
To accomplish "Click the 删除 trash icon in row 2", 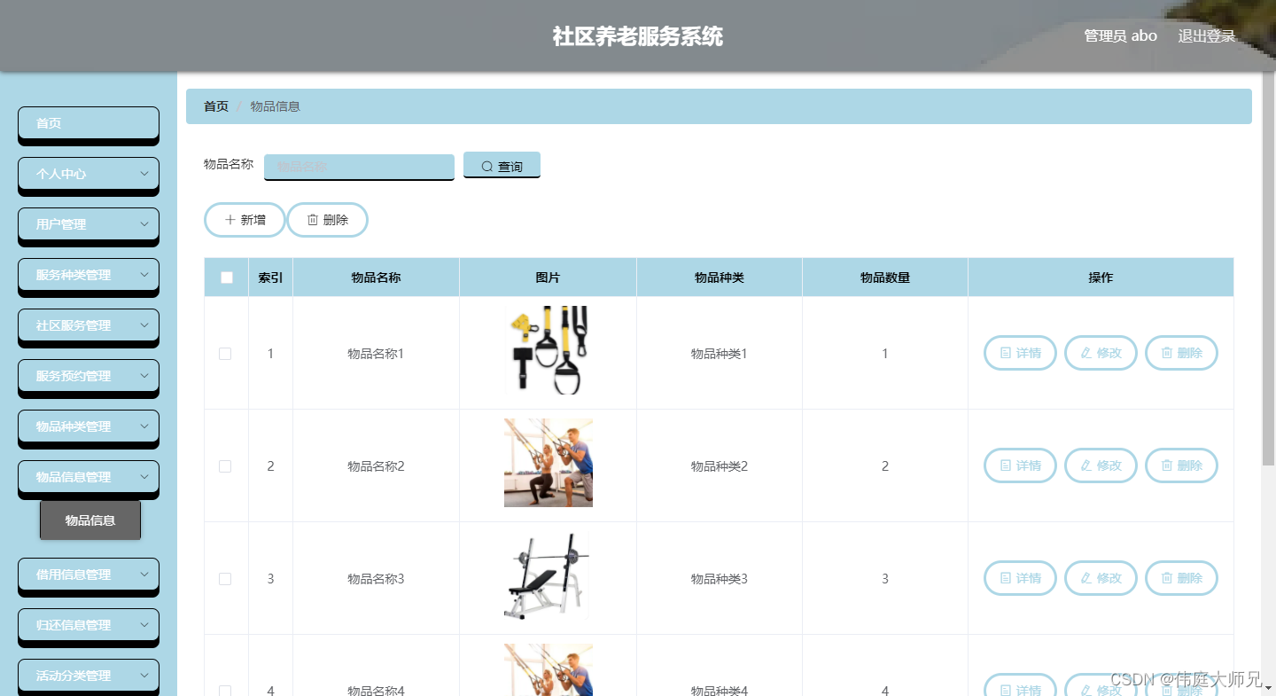I will click(1167, 465).
